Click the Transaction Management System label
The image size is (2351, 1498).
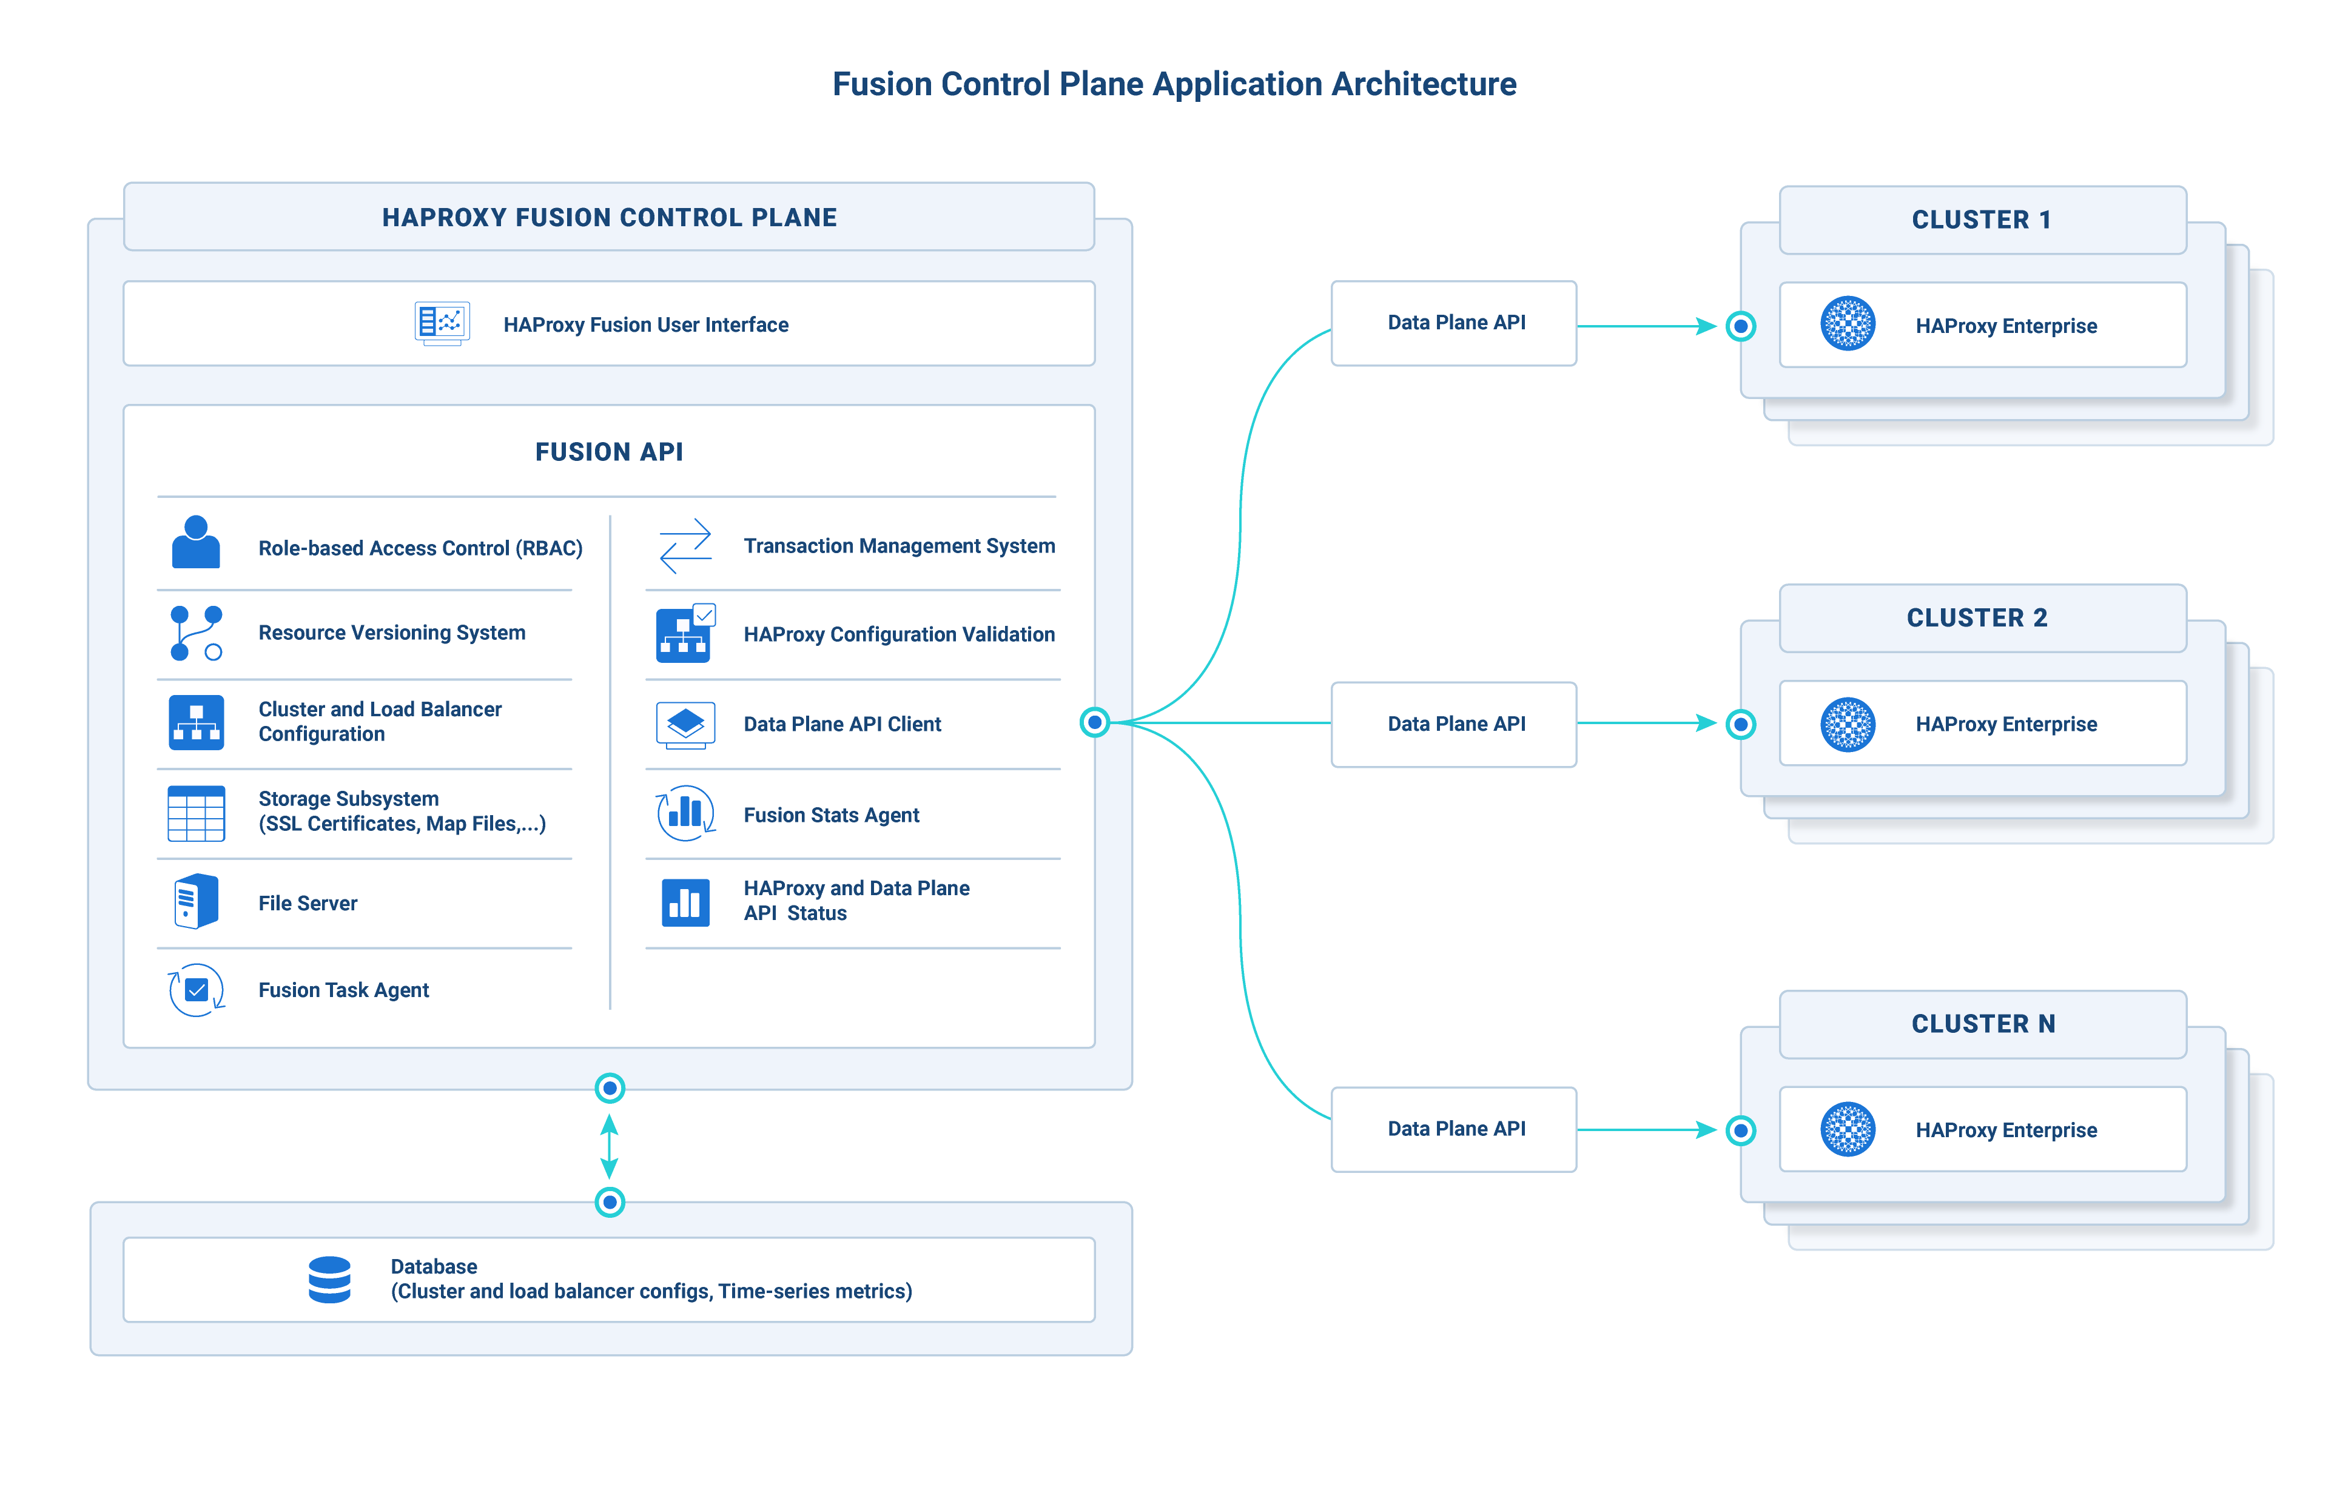click(899, 545)
